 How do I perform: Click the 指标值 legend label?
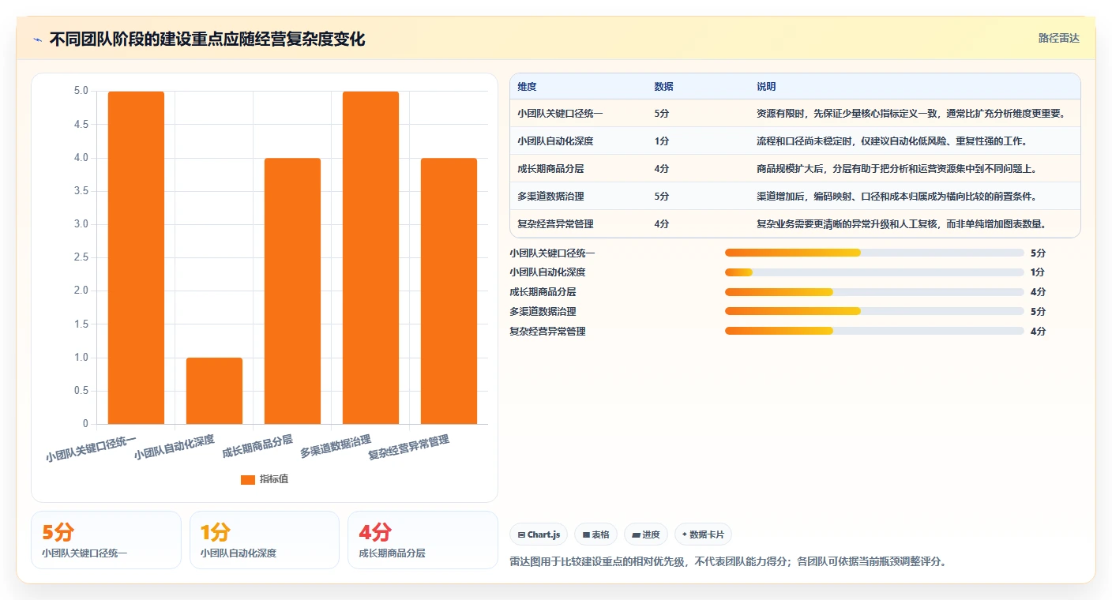[274, 479]
